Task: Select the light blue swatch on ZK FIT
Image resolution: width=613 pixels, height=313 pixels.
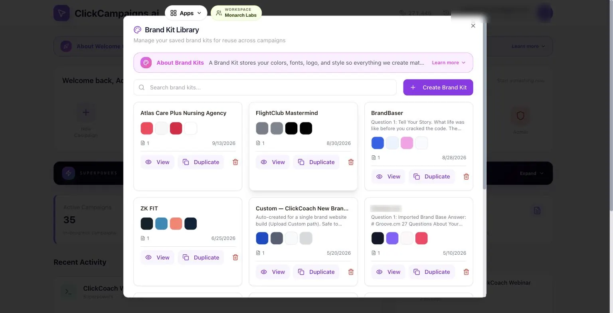Action: pyautogui.click(x=161, y=224)
